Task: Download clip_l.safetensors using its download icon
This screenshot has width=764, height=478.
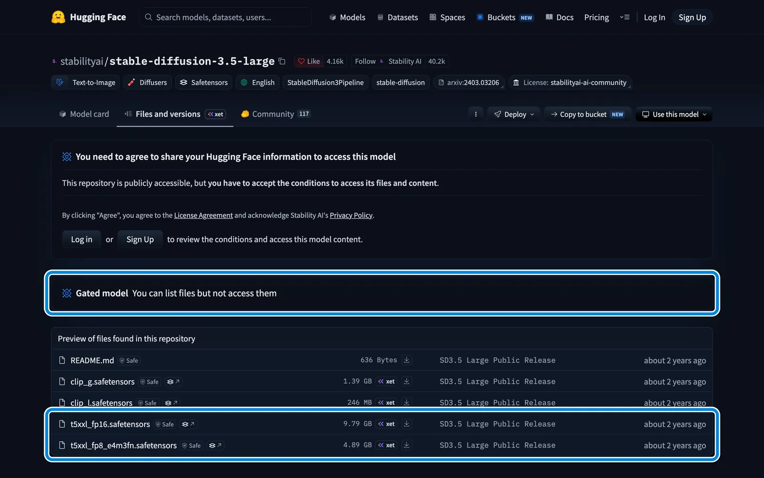Action: pos(406,402)
